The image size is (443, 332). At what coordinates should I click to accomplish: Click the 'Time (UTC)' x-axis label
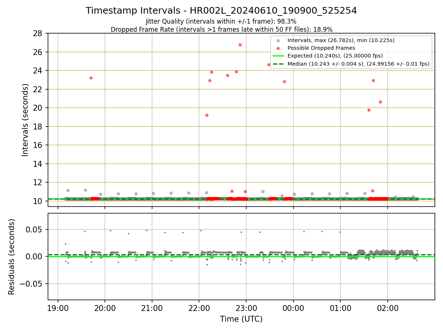(x=241, y=319)
